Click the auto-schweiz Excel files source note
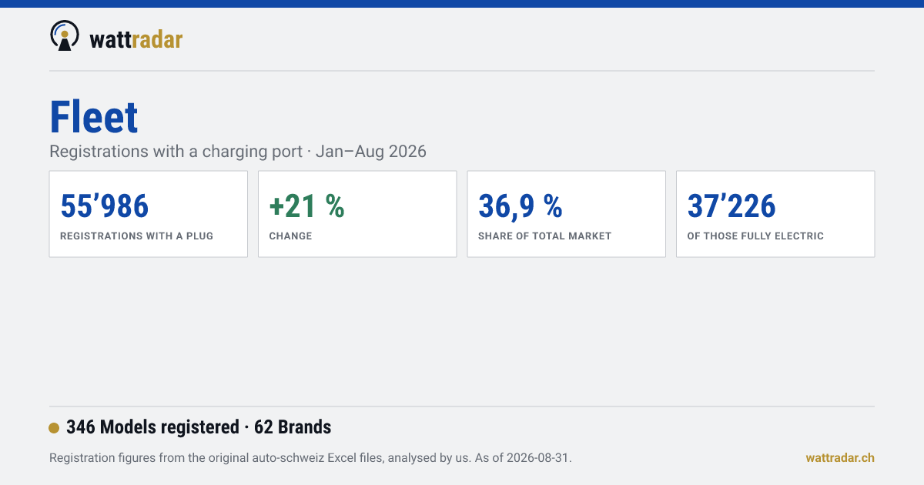The width and height of the screenshot is (924, 485). (x=310, y=458)
